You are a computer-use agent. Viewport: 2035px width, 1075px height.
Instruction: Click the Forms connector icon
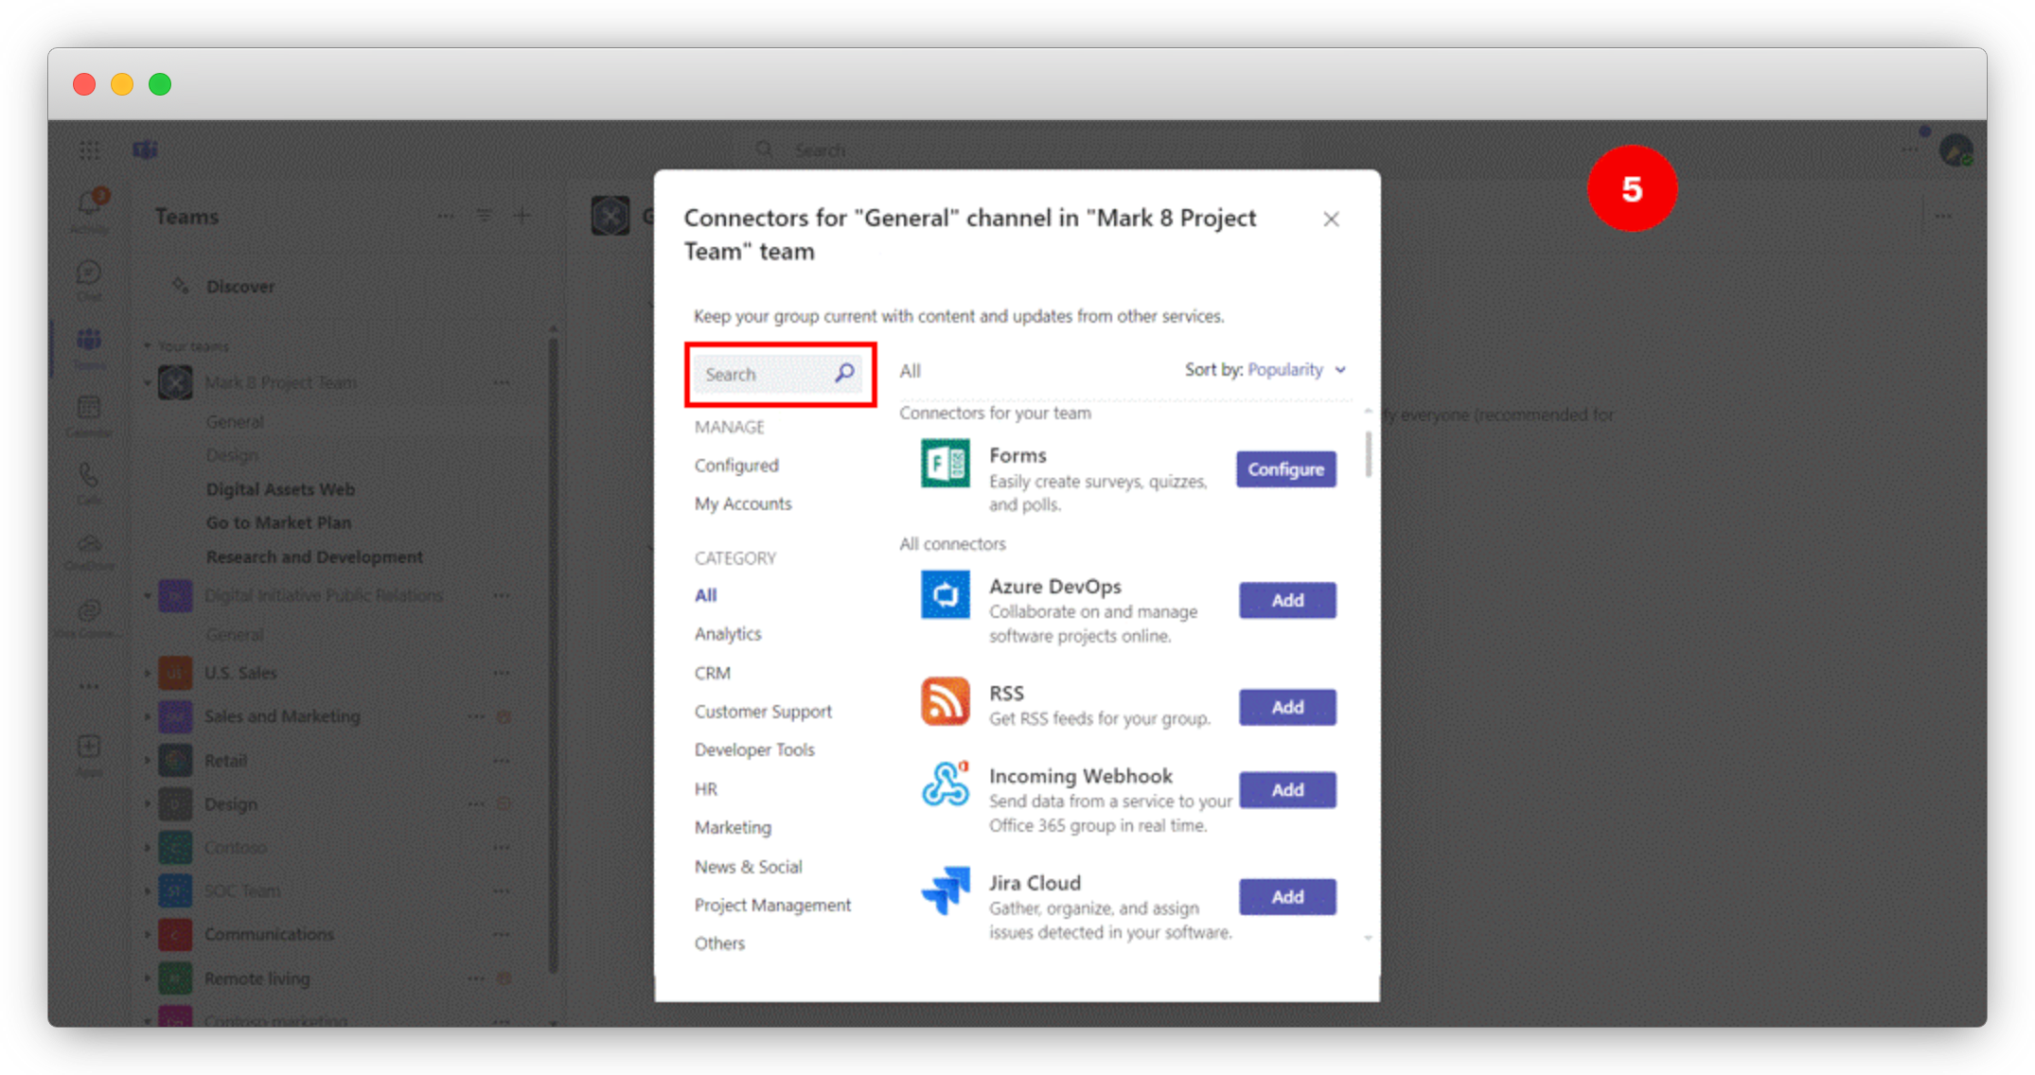pyautogui.click(x=945, y=464)
